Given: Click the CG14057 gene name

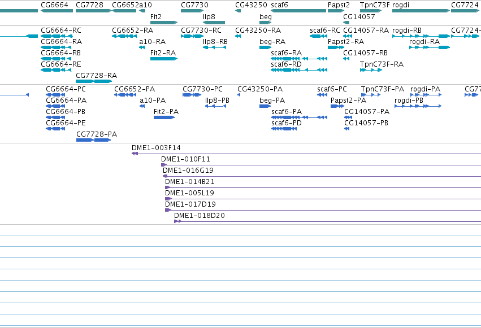Looking at the screenshot, I should click(x=359, y=17).
